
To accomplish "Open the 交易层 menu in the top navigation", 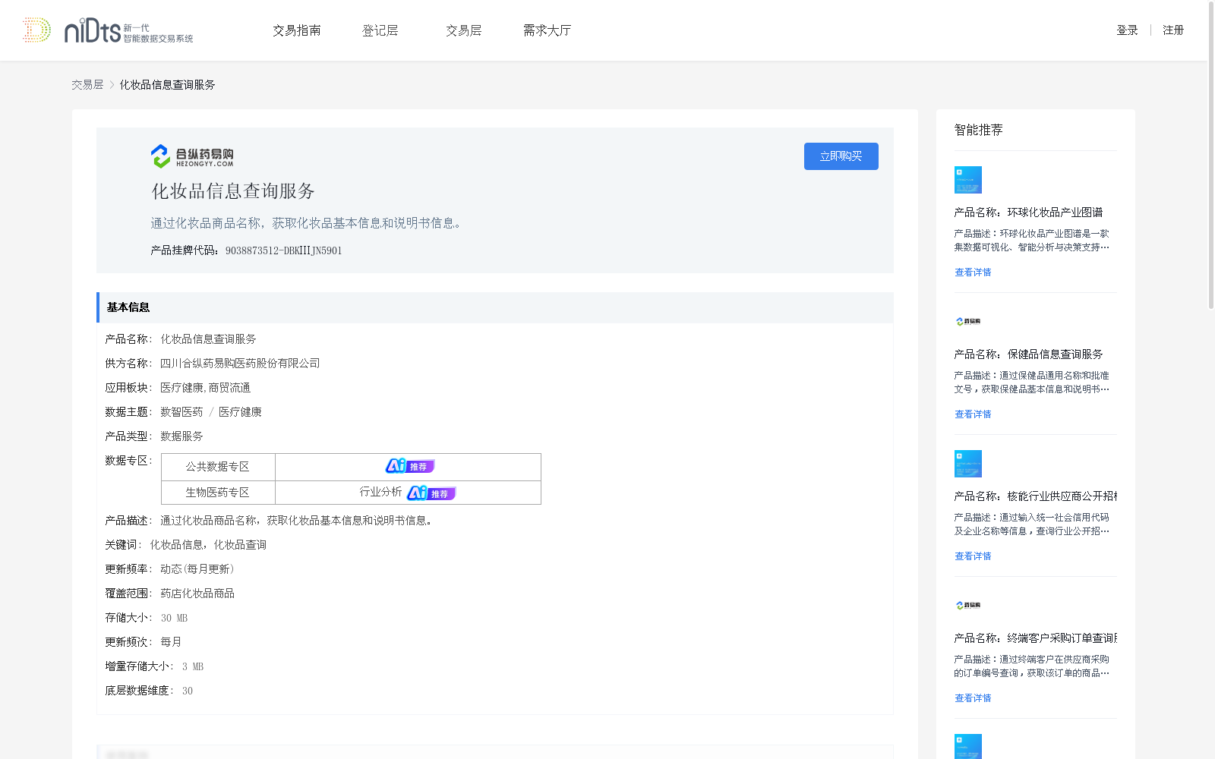I will (x=464, y=30).
